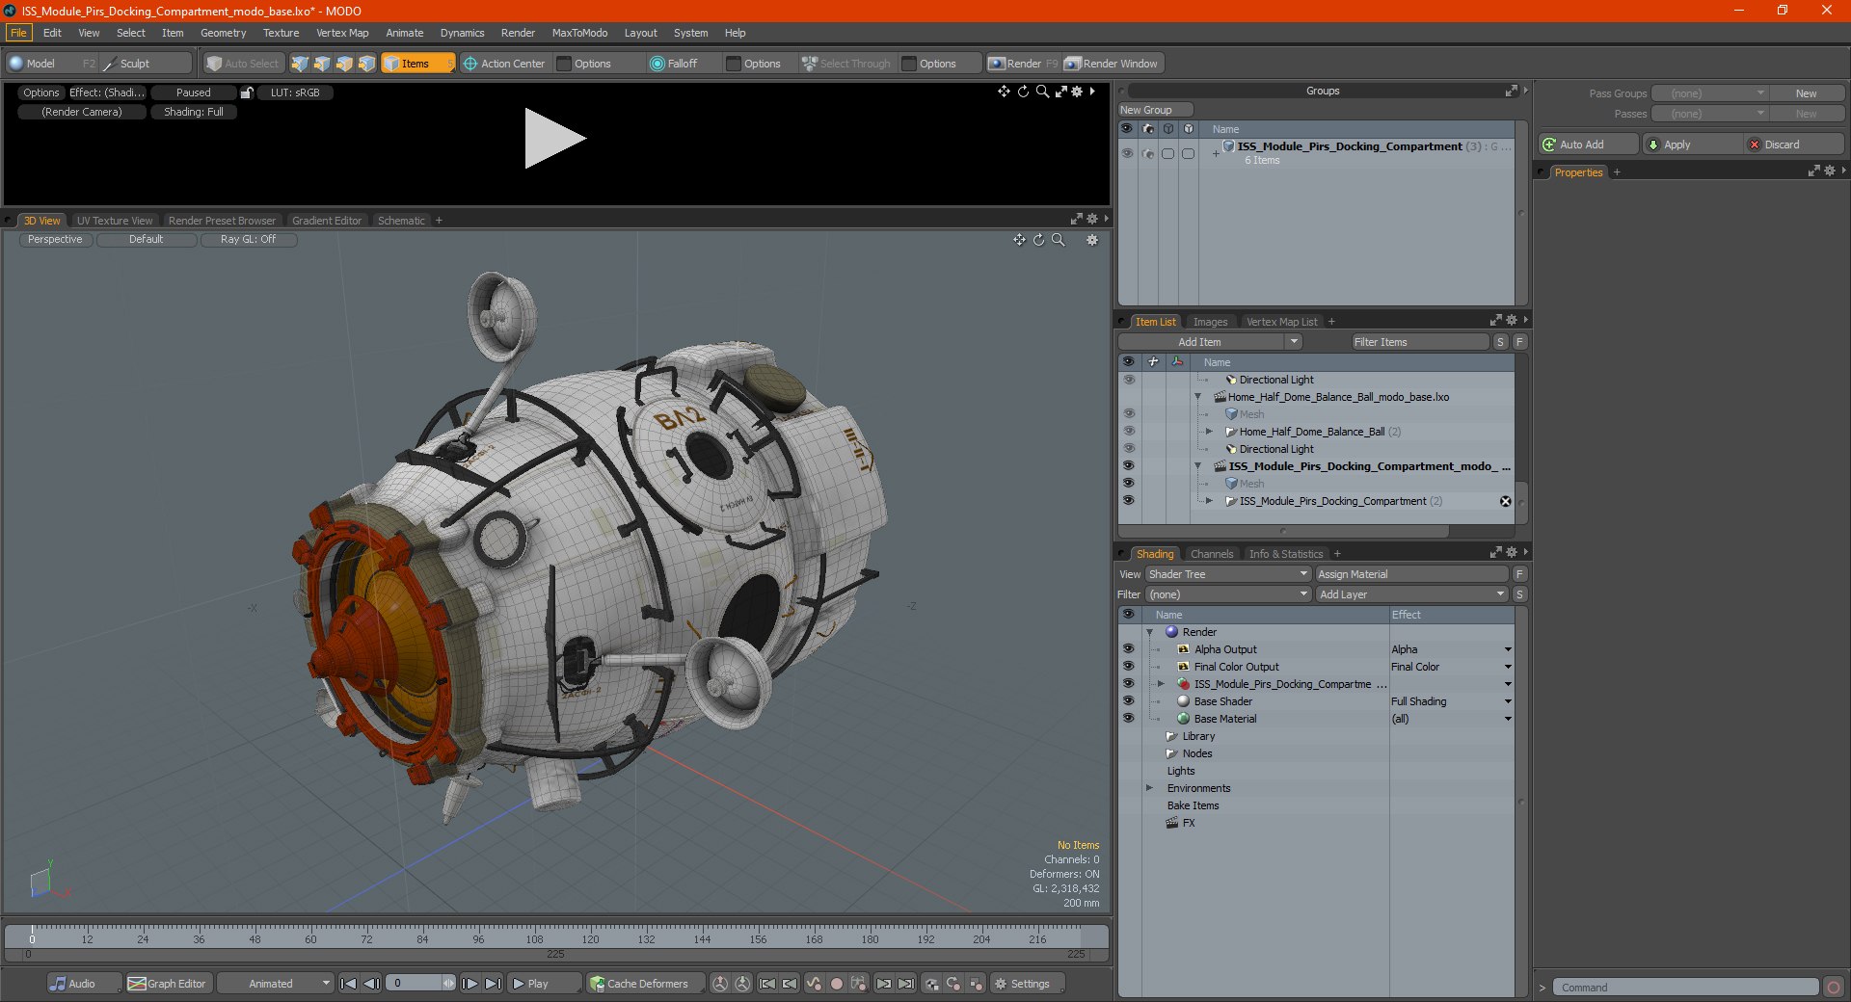Click record keyframe circle icon

[837, 984]
